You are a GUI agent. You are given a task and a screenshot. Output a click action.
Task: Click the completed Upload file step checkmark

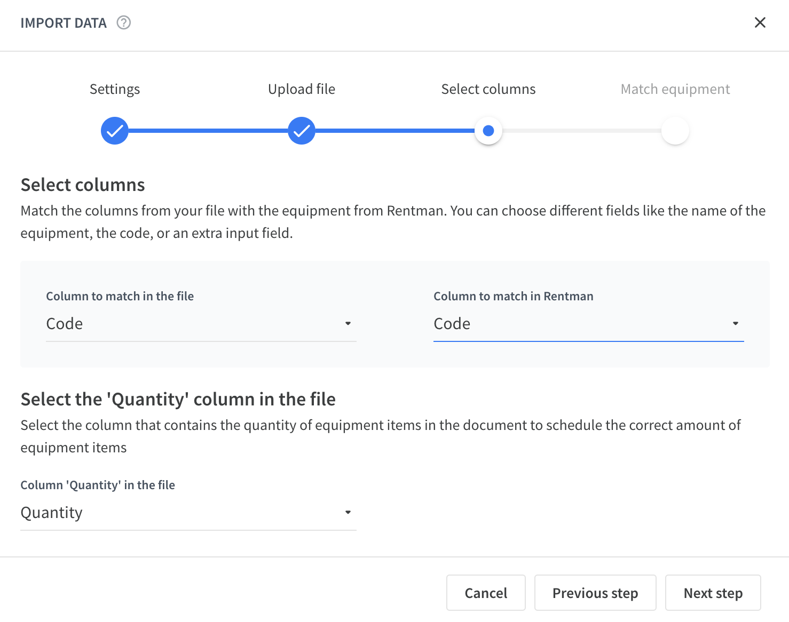pyautogui.click(x=302, y=131)
